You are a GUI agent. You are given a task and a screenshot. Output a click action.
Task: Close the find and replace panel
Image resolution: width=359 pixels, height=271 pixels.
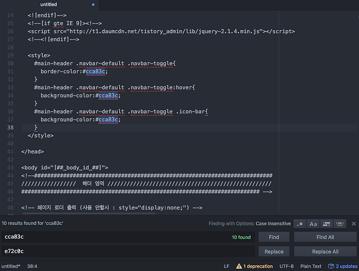(354, 224)
